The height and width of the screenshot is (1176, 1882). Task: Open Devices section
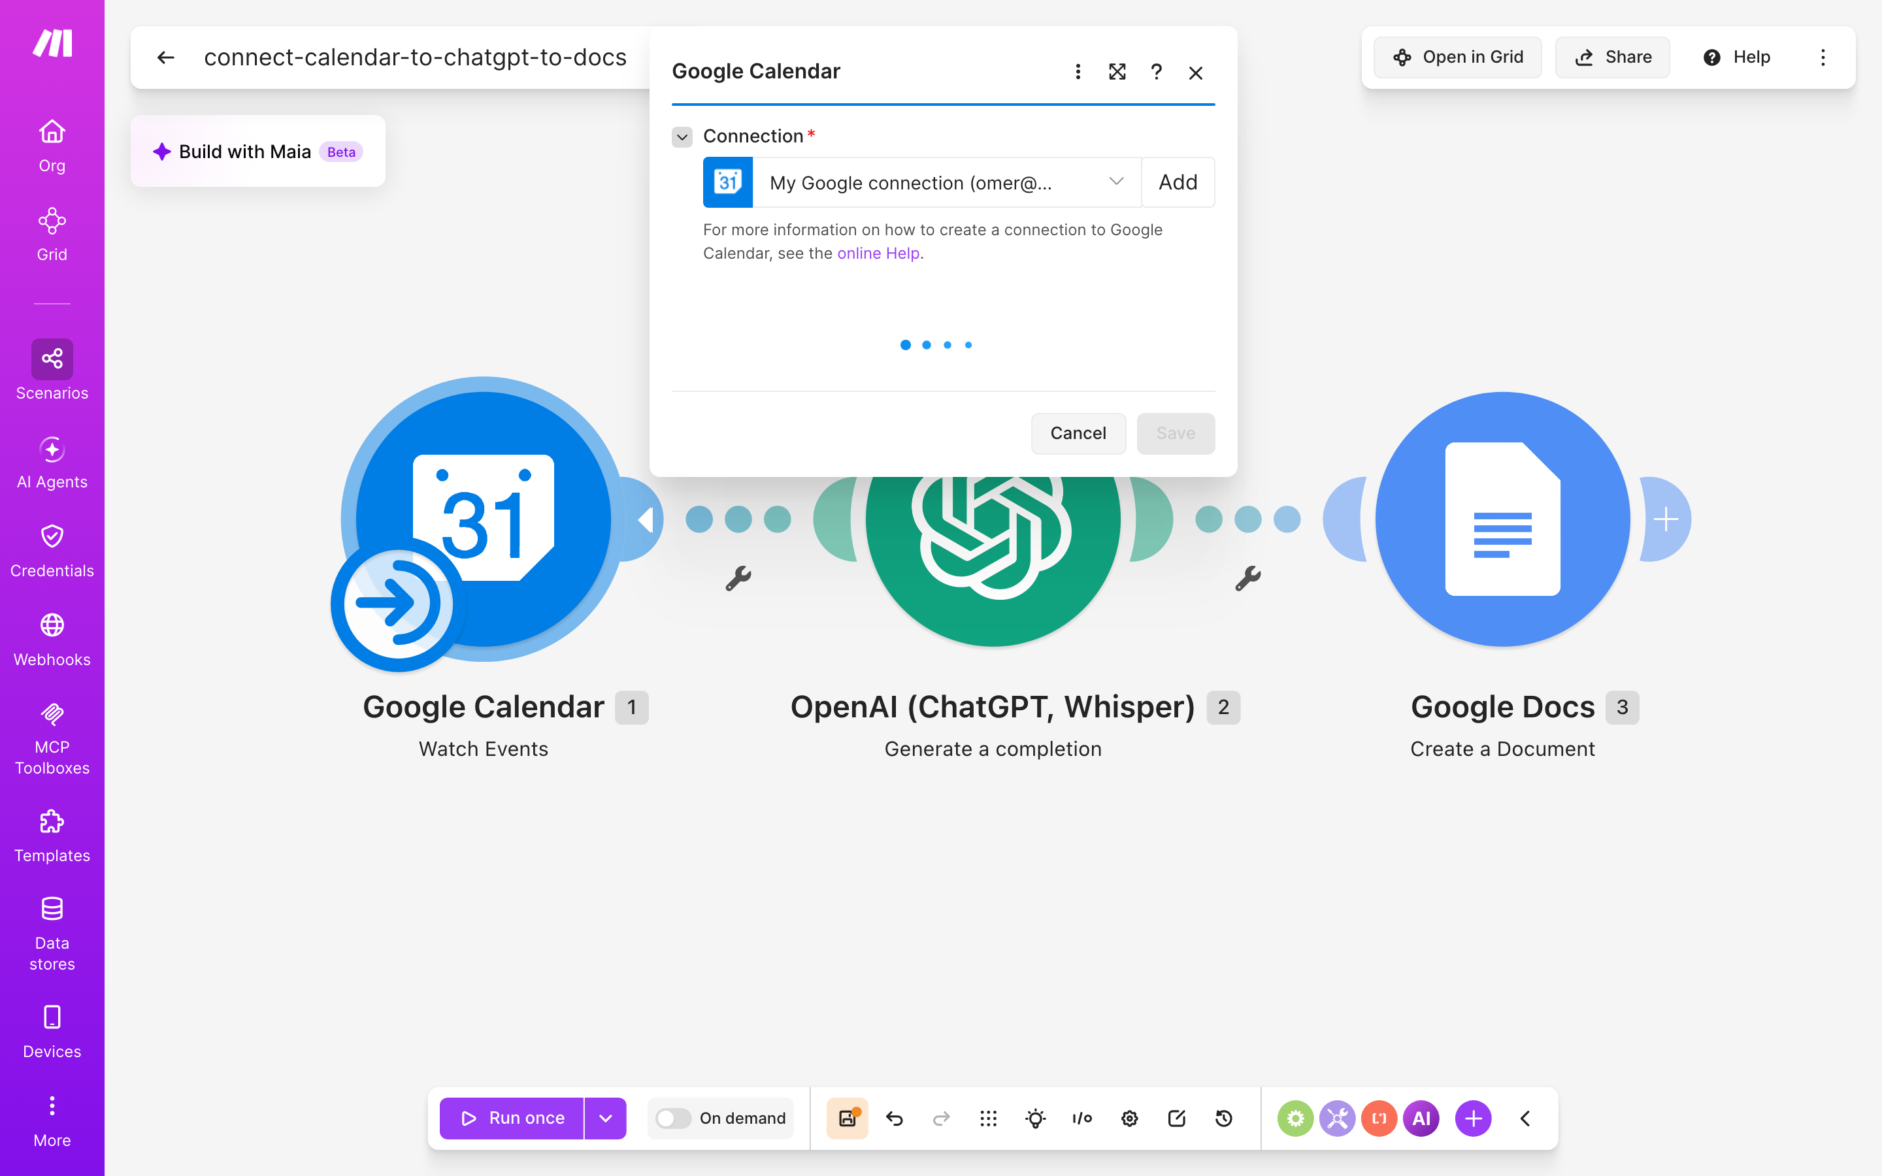click(52, 1032)
